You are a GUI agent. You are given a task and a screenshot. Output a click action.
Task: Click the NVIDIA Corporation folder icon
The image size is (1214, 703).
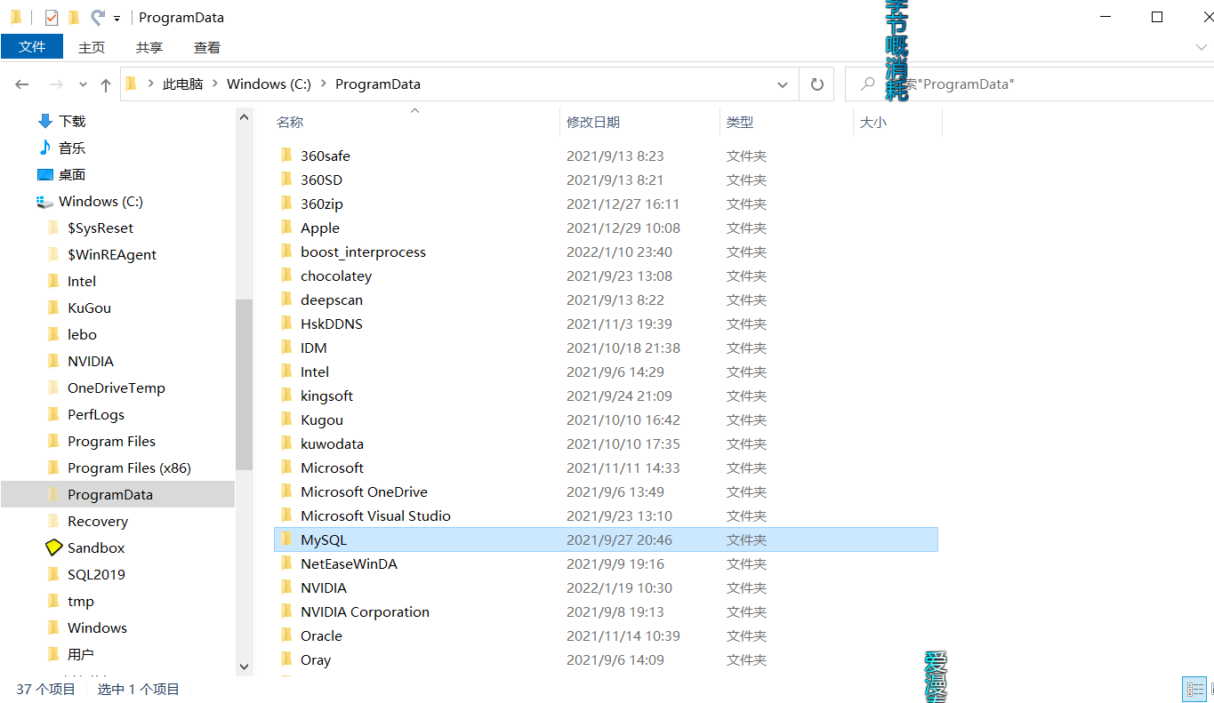[x=286, y=611]
